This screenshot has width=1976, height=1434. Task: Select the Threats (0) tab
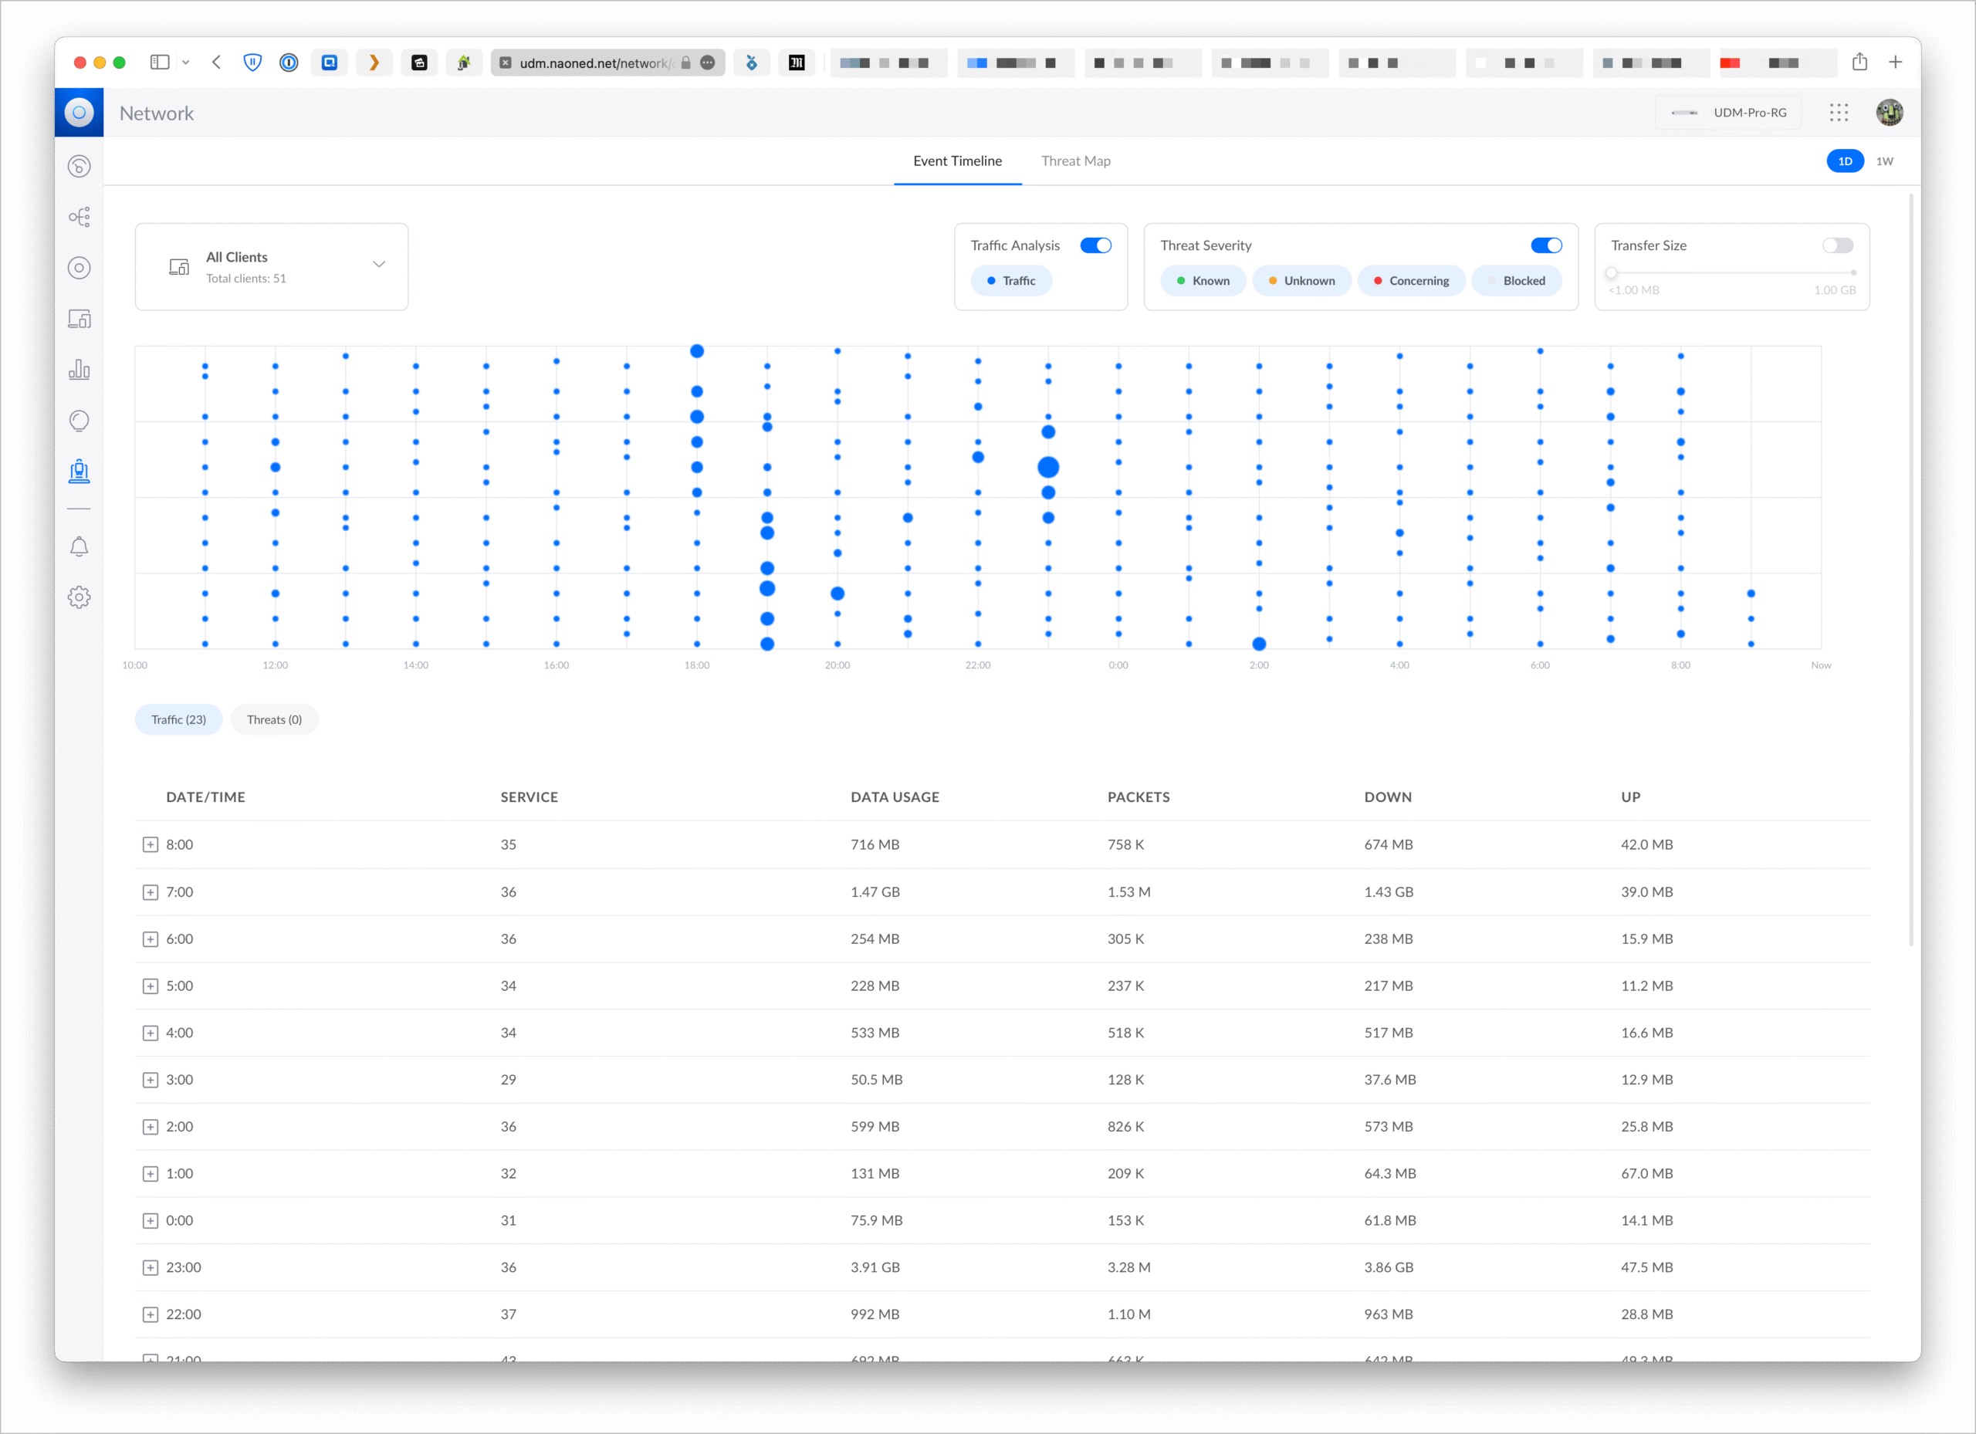pos(273,719)
